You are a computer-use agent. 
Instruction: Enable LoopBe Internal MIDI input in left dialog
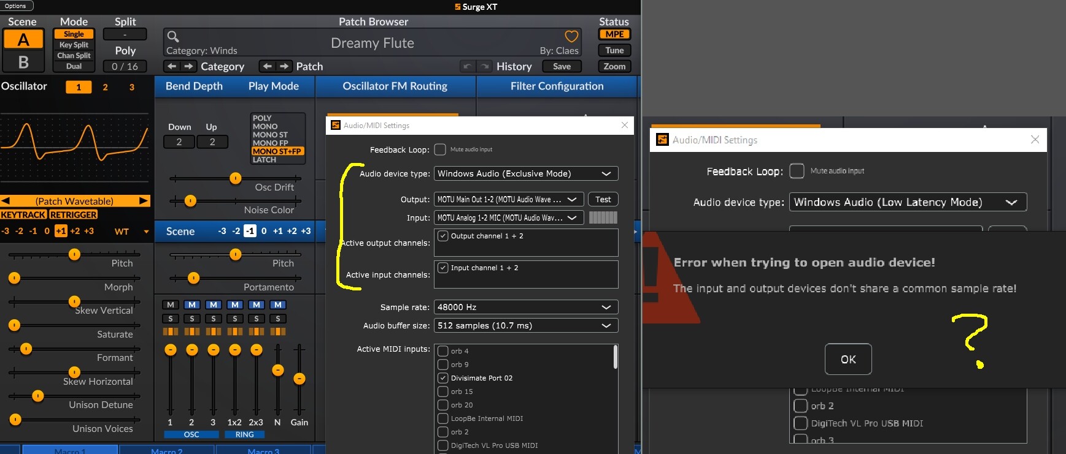click(442, 418)
